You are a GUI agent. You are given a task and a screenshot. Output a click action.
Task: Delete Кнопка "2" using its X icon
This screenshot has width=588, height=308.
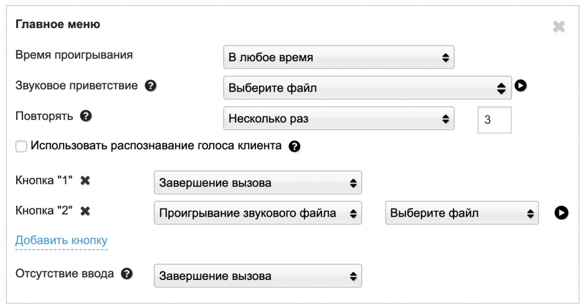point(85,210)
